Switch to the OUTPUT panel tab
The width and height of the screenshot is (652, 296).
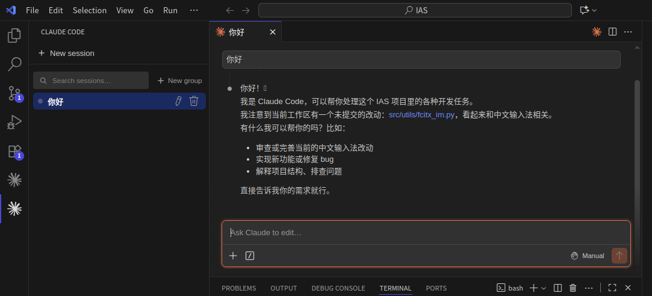tap(284, 288)
